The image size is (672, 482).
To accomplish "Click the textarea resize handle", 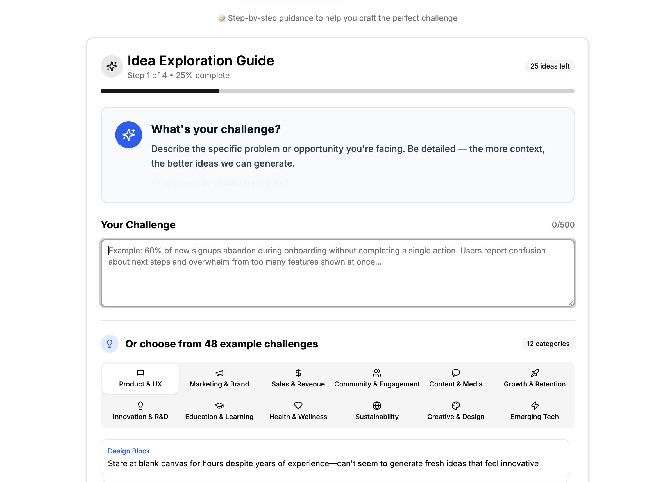I will tap(571, 303).
